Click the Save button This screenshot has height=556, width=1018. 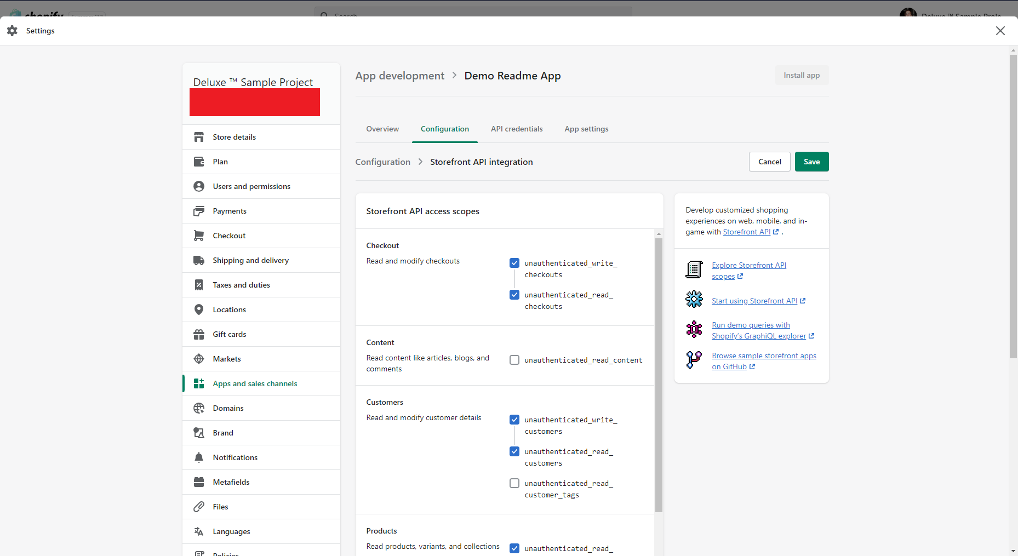click(811, 162)
